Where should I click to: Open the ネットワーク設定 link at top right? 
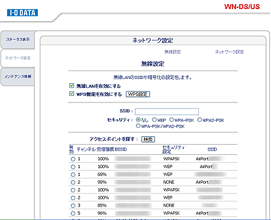point(229,52)
